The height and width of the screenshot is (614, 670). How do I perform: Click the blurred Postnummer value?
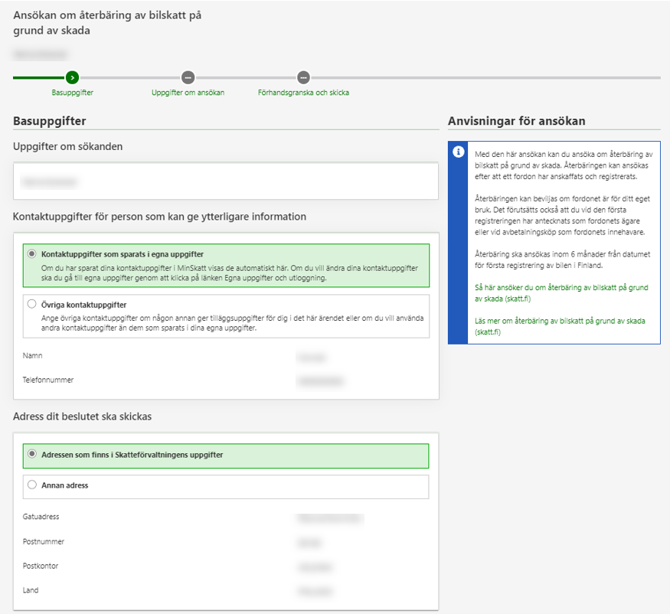tap(309, 543)
